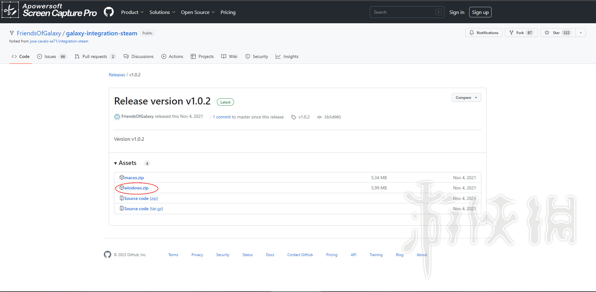The height and width of the screenshot is (292, 596).
Task: Open the repository Security tab
Action: click(x=257, y=56)
